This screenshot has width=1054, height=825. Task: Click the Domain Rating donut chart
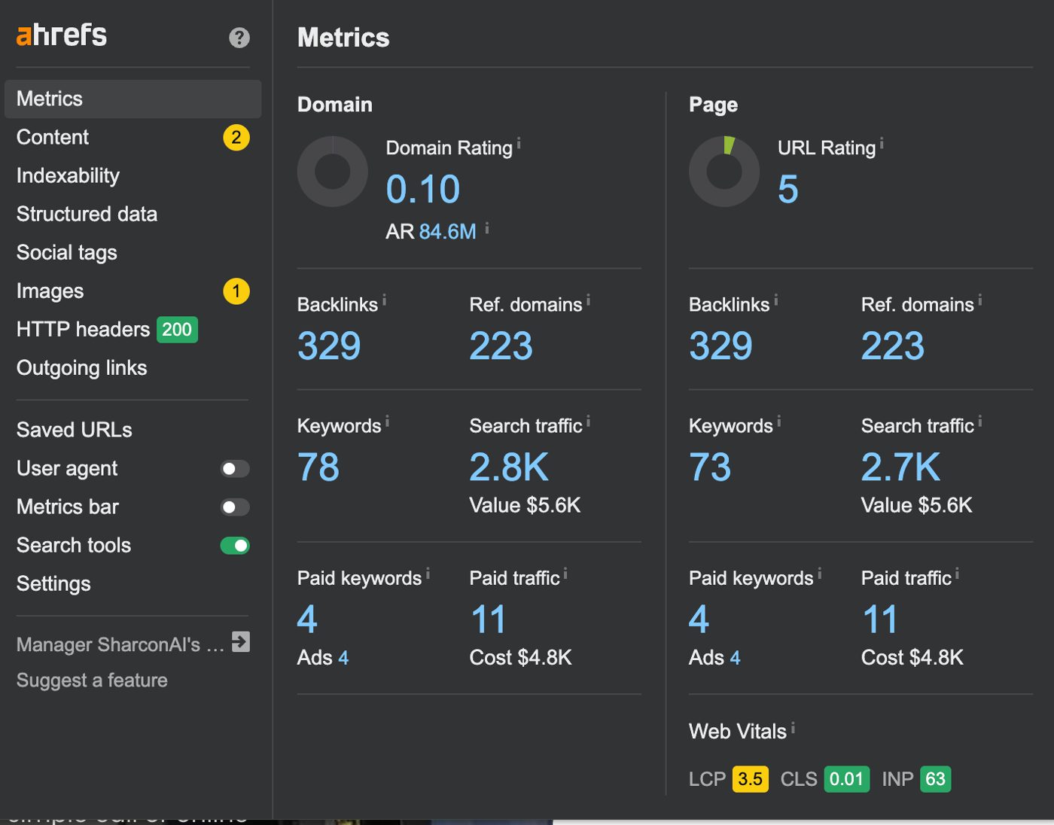(x=333, y=172)
